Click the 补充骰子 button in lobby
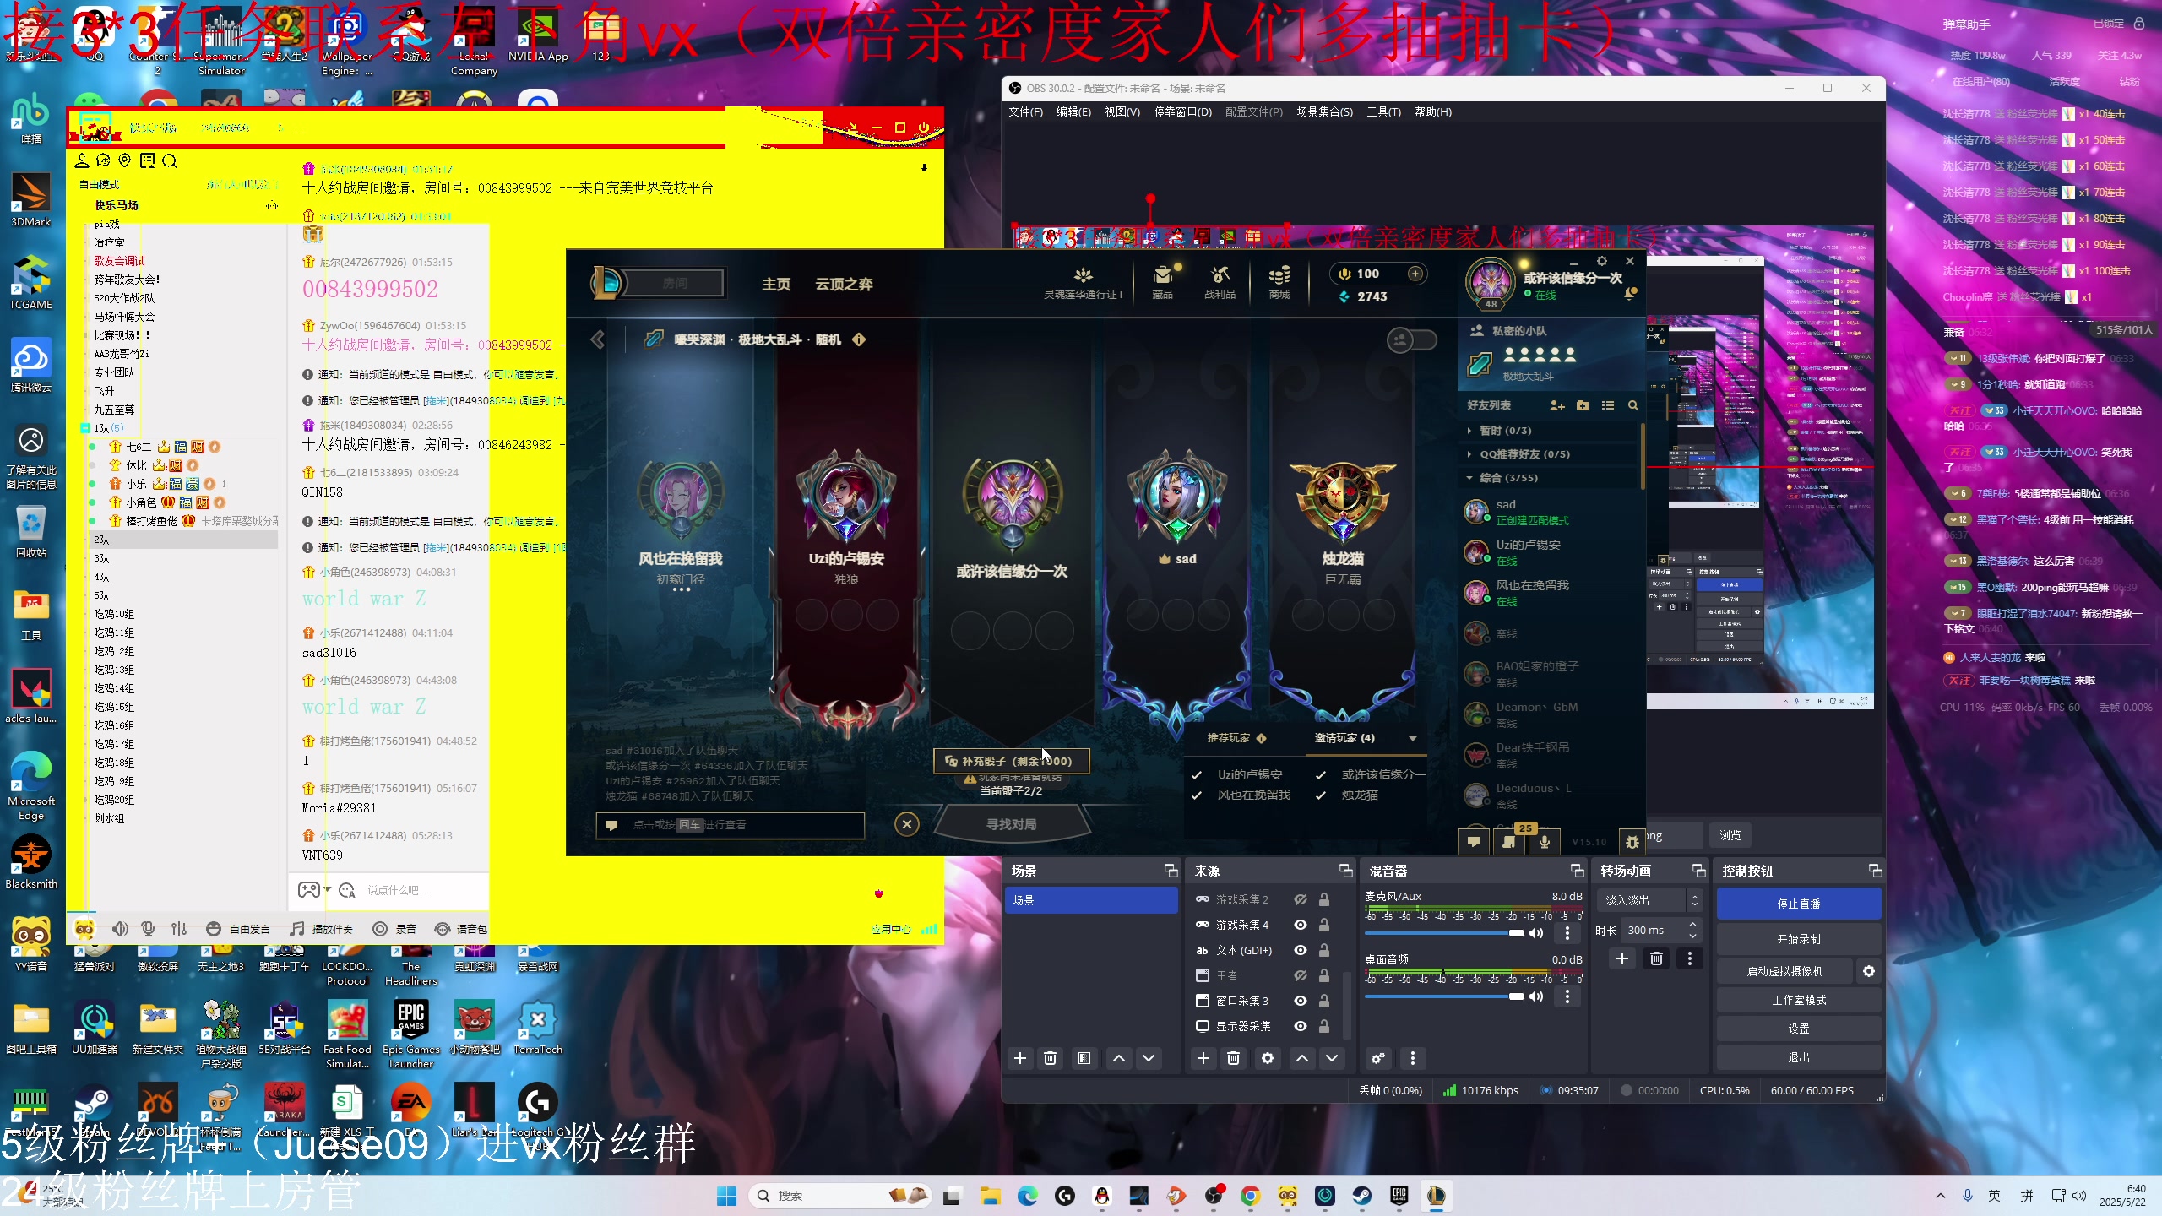Image resolution: width=2162 pixels, height=1216 pixels. pyautogui.click(x=1012, y=761)
